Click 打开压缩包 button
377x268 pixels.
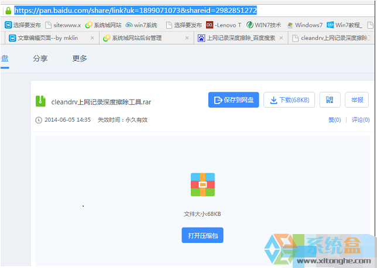coord(203,235)
